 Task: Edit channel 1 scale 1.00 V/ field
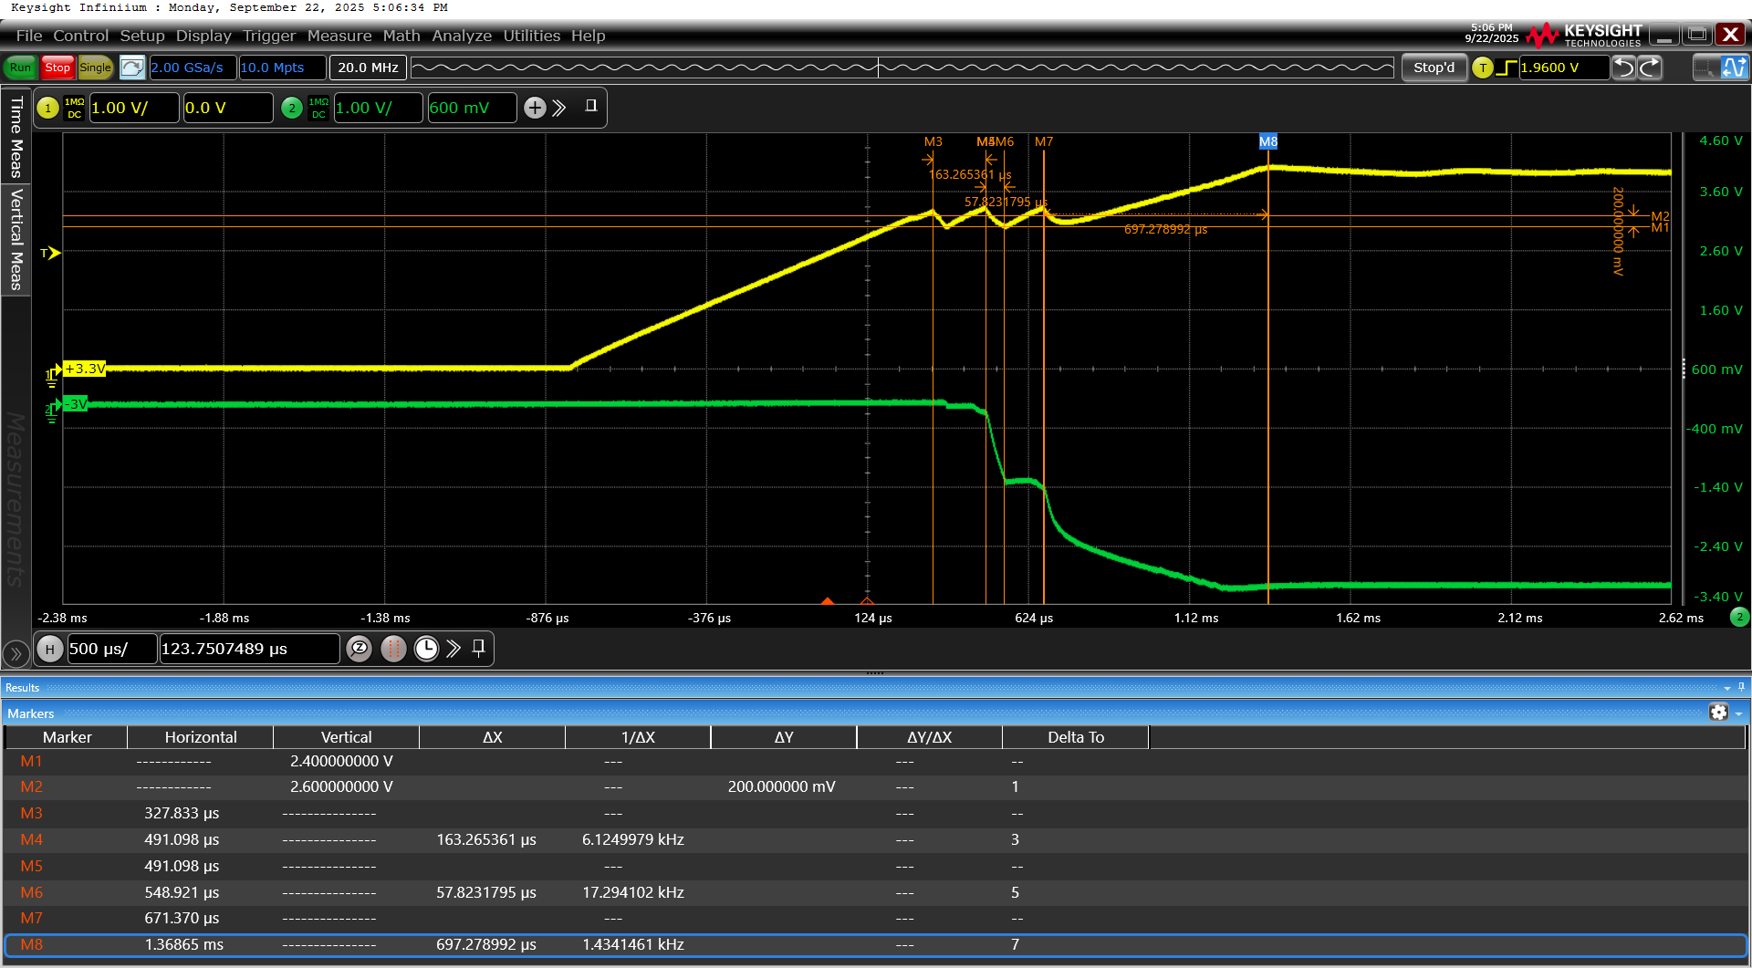[x=133, y=108]
